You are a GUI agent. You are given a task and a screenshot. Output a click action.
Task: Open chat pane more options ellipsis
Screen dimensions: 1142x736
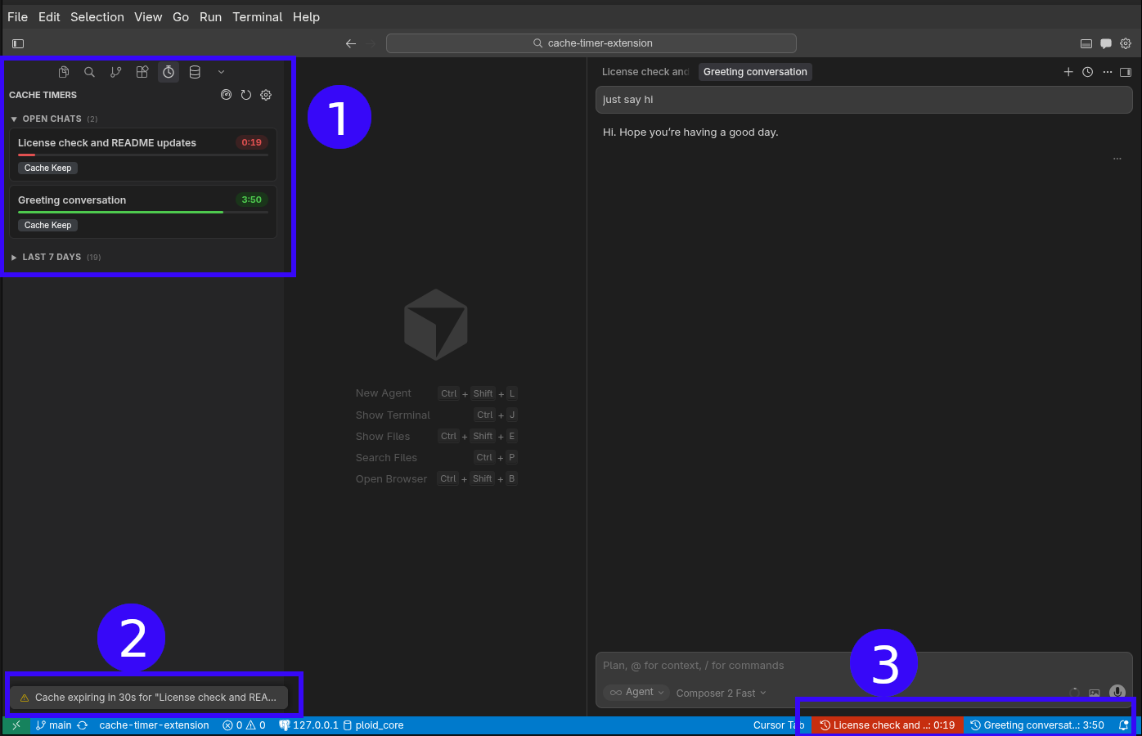[1108, 72]
